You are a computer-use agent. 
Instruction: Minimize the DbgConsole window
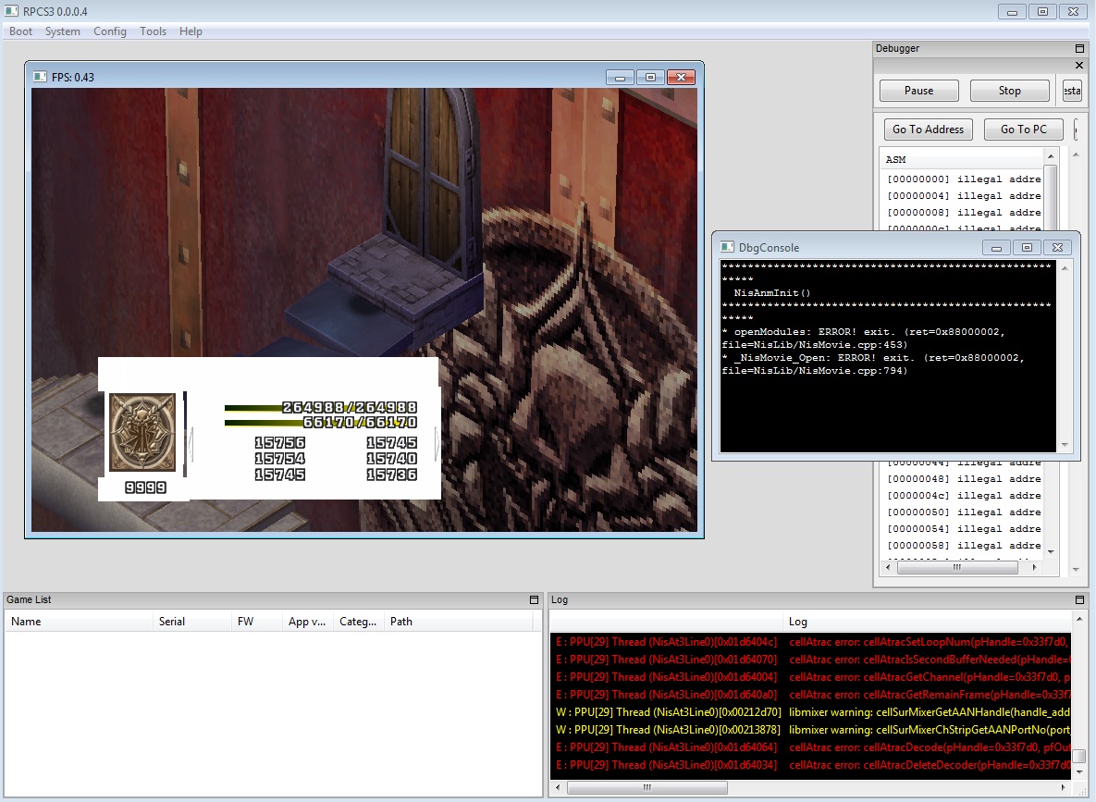click(x=996, y=248)
